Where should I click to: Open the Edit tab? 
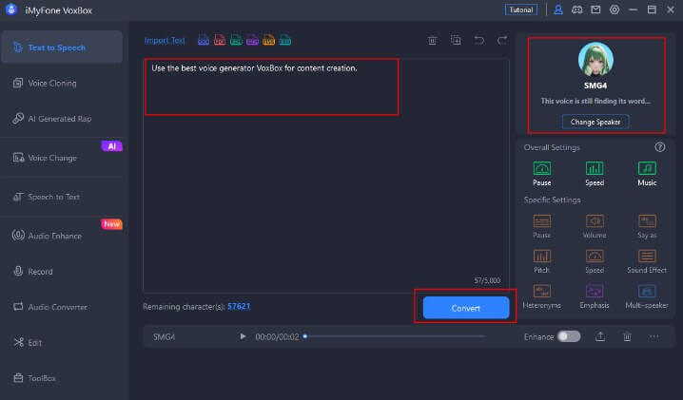pos(62,343)
